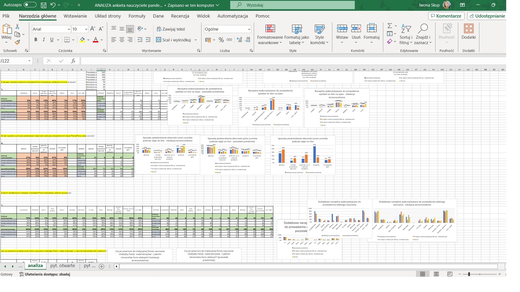The width and height of the screenshot is (520, 292).
Task: Toggle bottom vertical alignment
Action: pyautogui.click(x=130, y=29)
